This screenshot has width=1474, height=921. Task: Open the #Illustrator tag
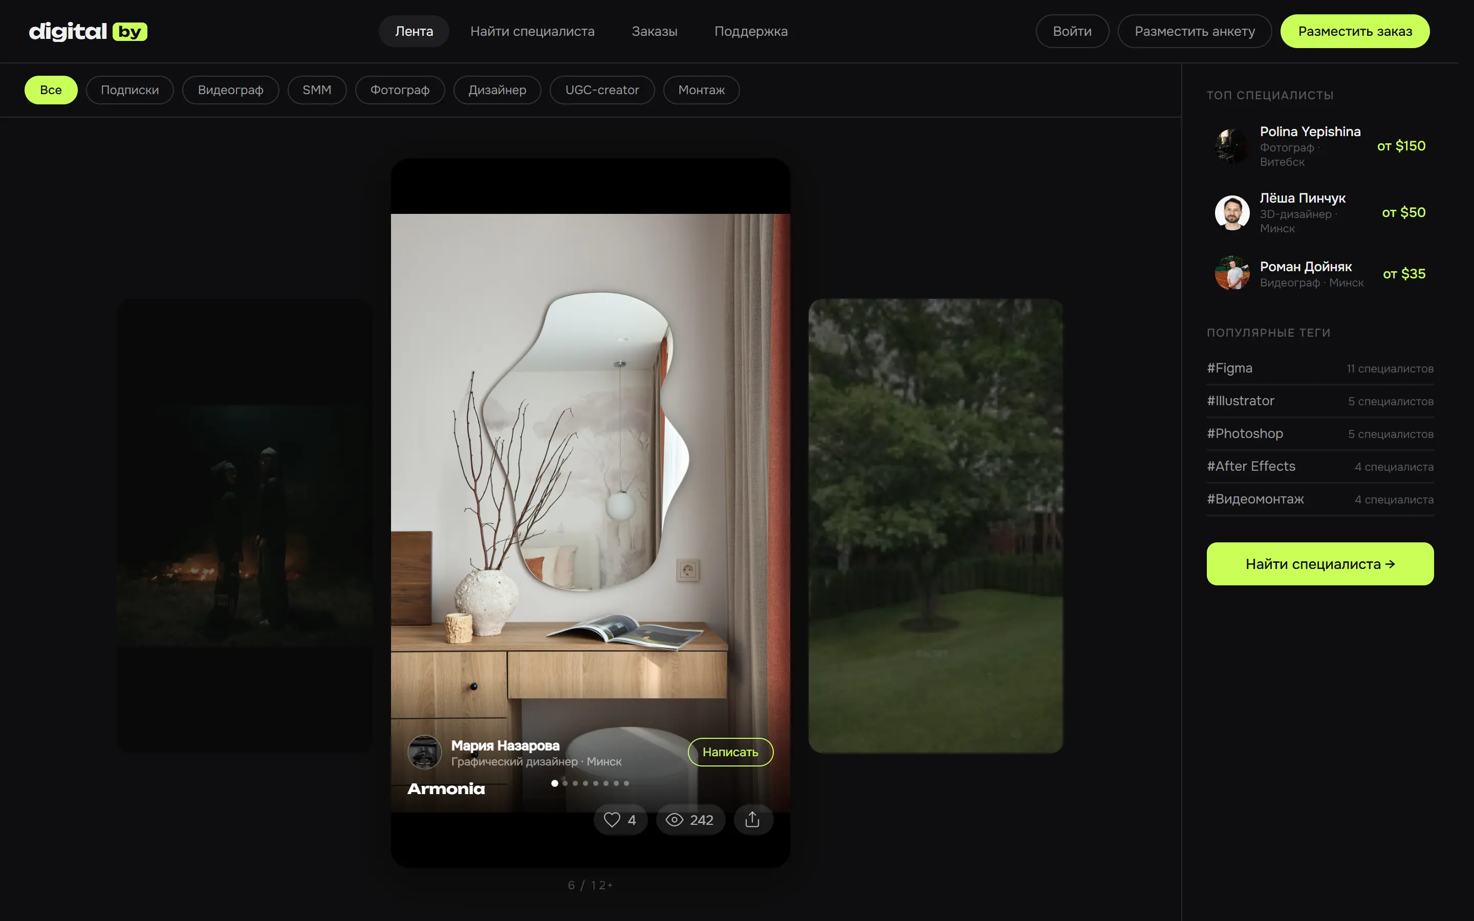(1320, 401)
